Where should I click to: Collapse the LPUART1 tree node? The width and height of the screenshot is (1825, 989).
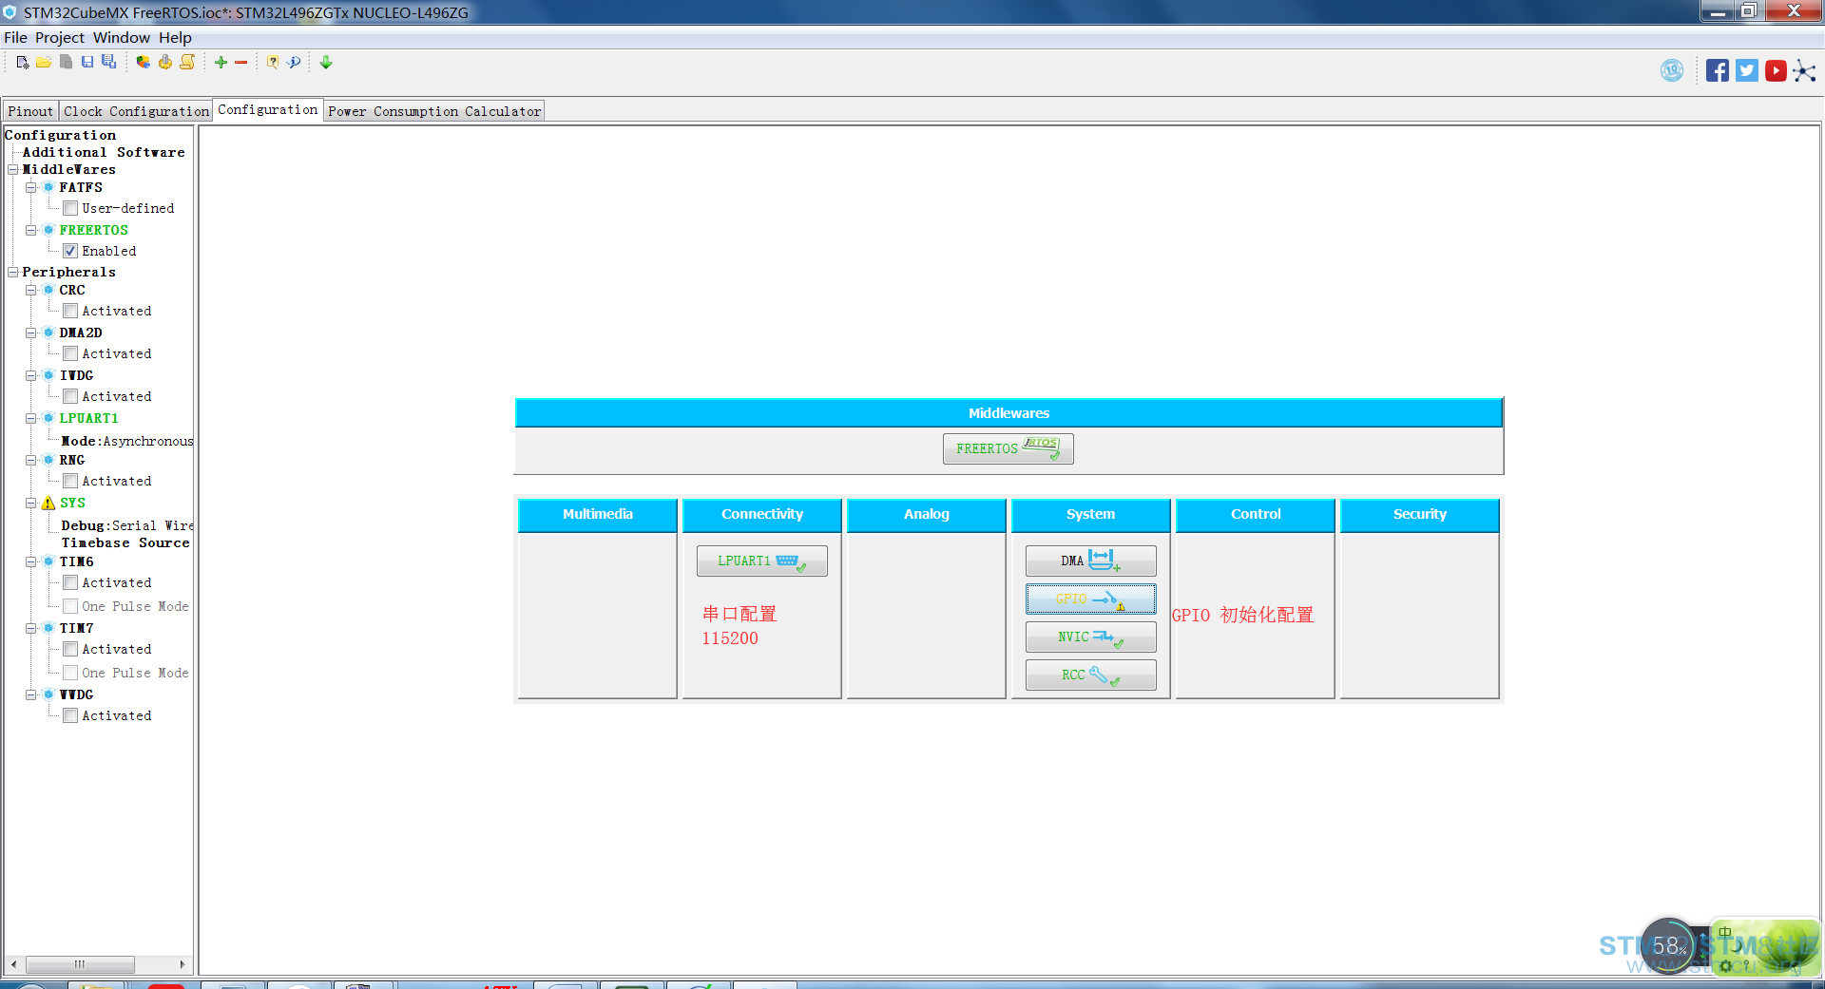tap(30, 418)
